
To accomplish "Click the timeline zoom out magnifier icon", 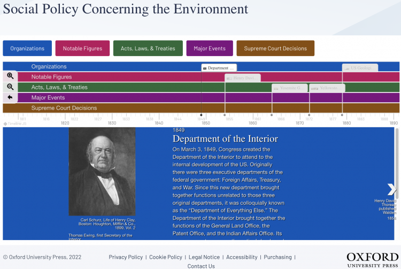I will coord(10,87).
